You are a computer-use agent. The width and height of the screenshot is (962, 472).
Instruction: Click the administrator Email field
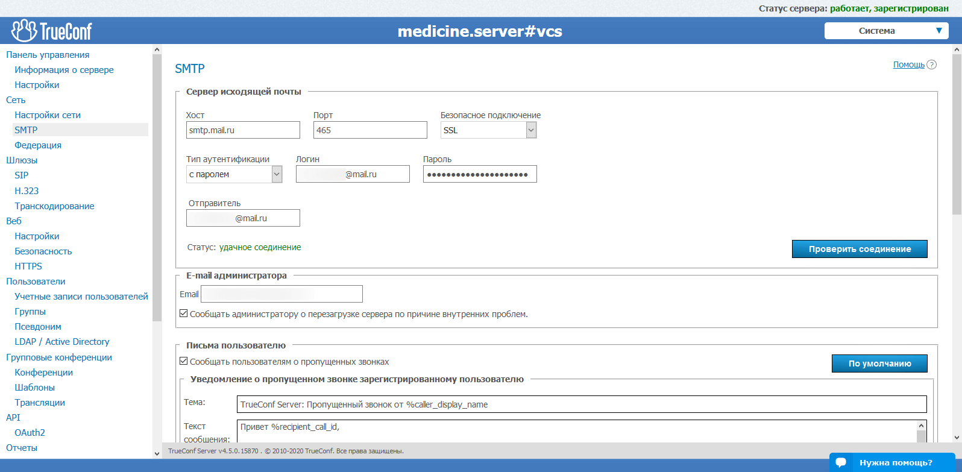tap(281, 294)
